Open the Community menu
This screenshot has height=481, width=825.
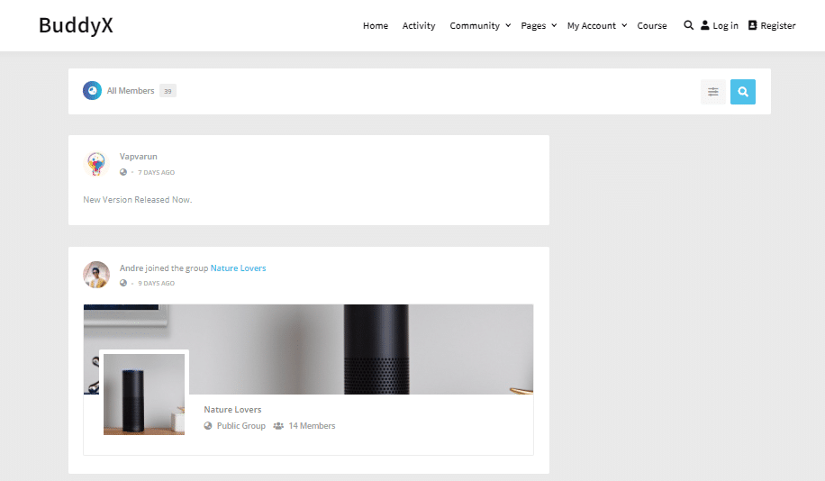(475, 26)
